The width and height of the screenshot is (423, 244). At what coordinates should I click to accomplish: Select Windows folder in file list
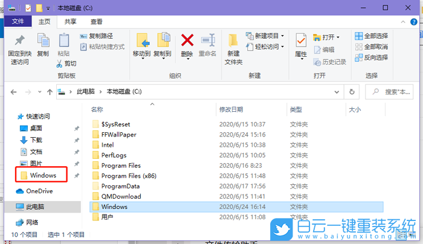(x=236, y=207)
